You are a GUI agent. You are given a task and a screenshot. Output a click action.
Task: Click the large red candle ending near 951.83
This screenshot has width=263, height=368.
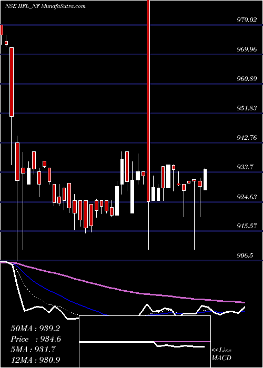tap(12, 82)
